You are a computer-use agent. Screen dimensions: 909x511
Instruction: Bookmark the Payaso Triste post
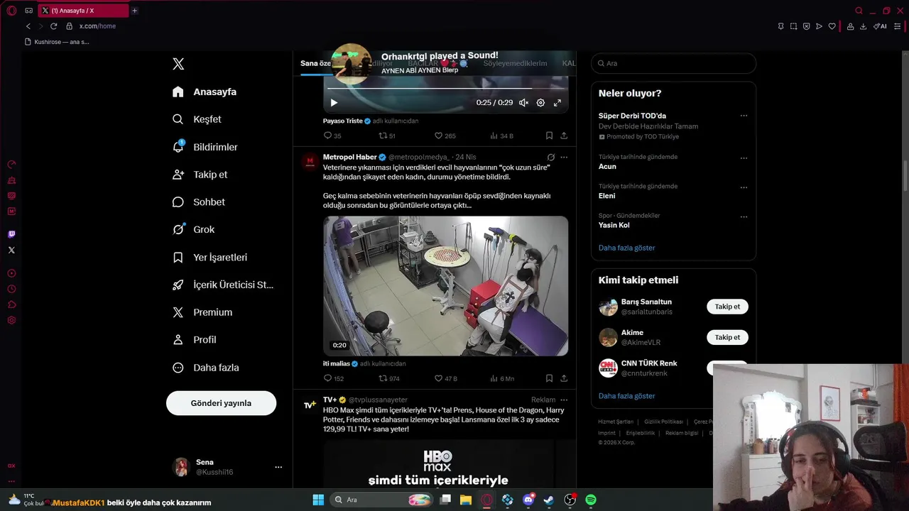pos(549,136)
